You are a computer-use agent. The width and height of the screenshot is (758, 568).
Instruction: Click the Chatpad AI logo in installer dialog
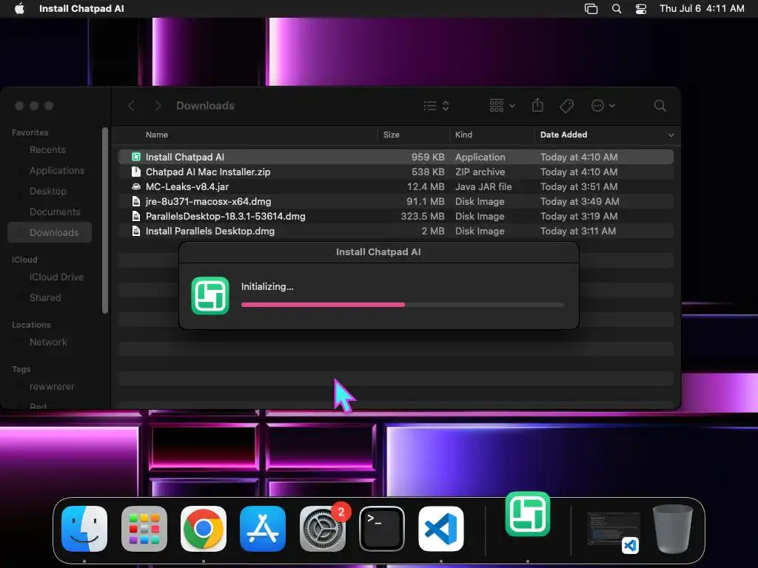(x=209, y=296)
